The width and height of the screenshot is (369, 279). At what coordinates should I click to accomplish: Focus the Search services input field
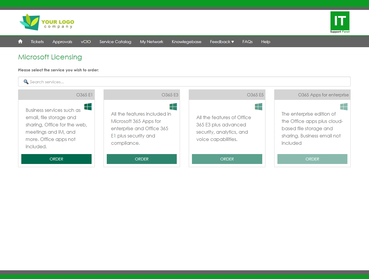tap(187, 82)
